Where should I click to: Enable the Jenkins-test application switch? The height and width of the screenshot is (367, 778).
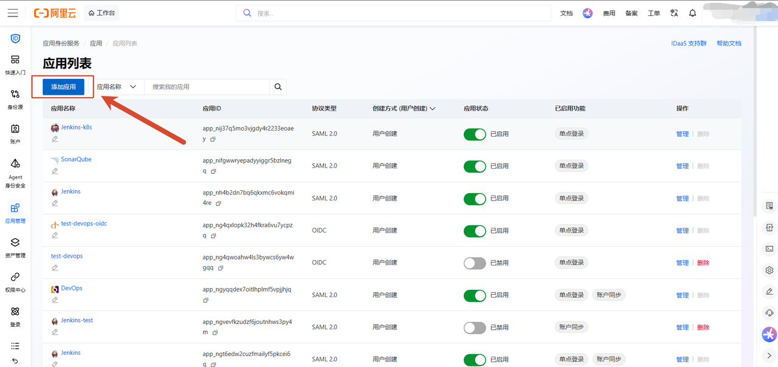[475, 327]
